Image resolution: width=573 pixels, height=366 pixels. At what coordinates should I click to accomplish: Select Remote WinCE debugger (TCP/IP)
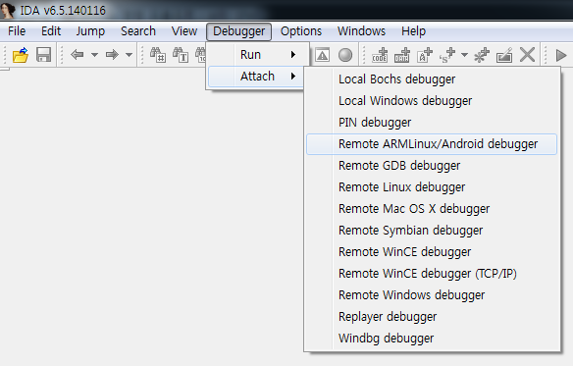[x=432, y=273]
